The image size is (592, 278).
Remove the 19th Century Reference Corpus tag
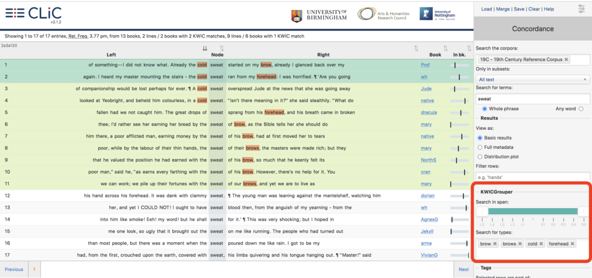coord(566,59)
